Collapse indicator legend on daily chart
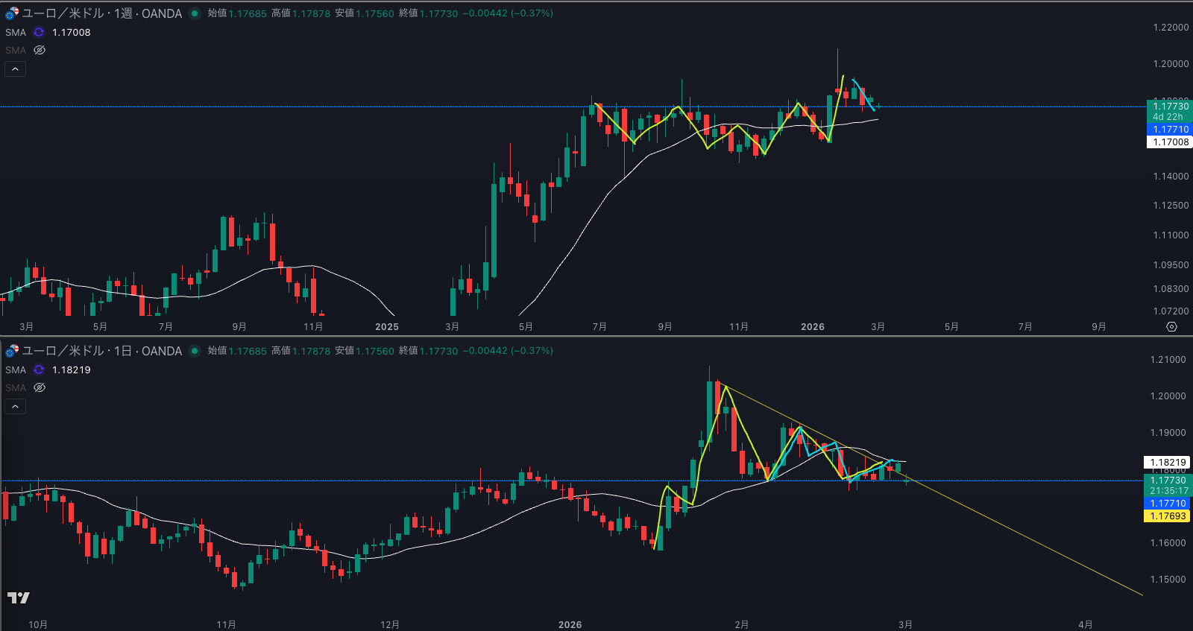 [x=15, y=407]
